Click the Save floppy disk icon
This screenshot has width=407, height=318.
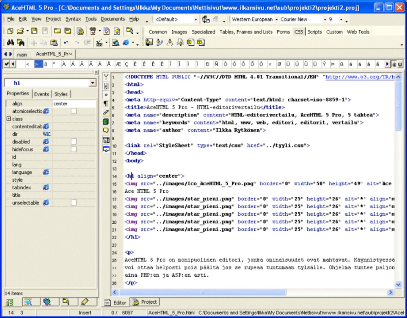[x=34, y=31]
